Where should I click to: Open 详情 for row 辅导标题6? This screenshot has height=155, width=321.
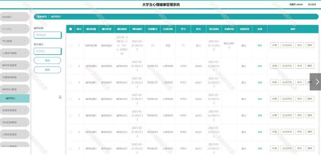tap(275, 99)
